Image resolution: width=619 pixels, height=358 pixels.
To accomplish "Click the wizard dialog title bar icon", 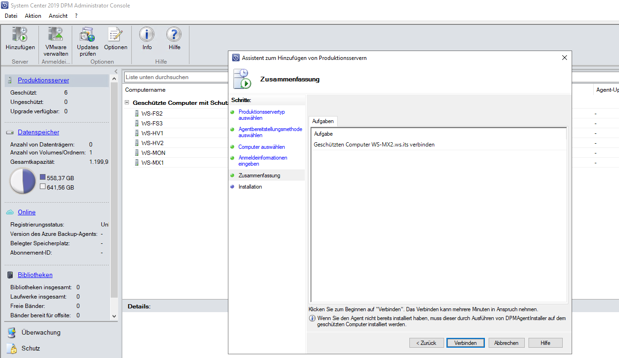I will pos(236,58).
